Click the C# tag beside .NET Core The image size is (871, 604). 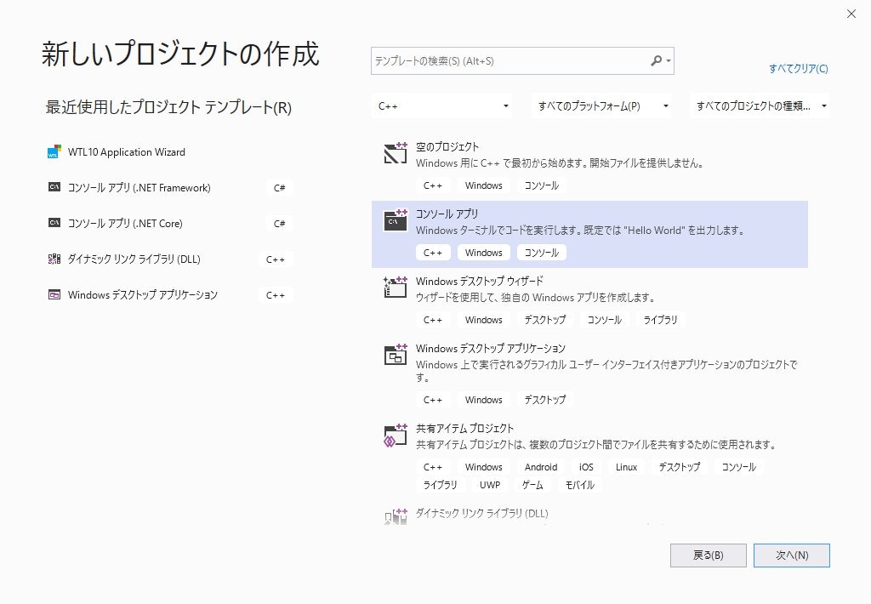point(279,224)
